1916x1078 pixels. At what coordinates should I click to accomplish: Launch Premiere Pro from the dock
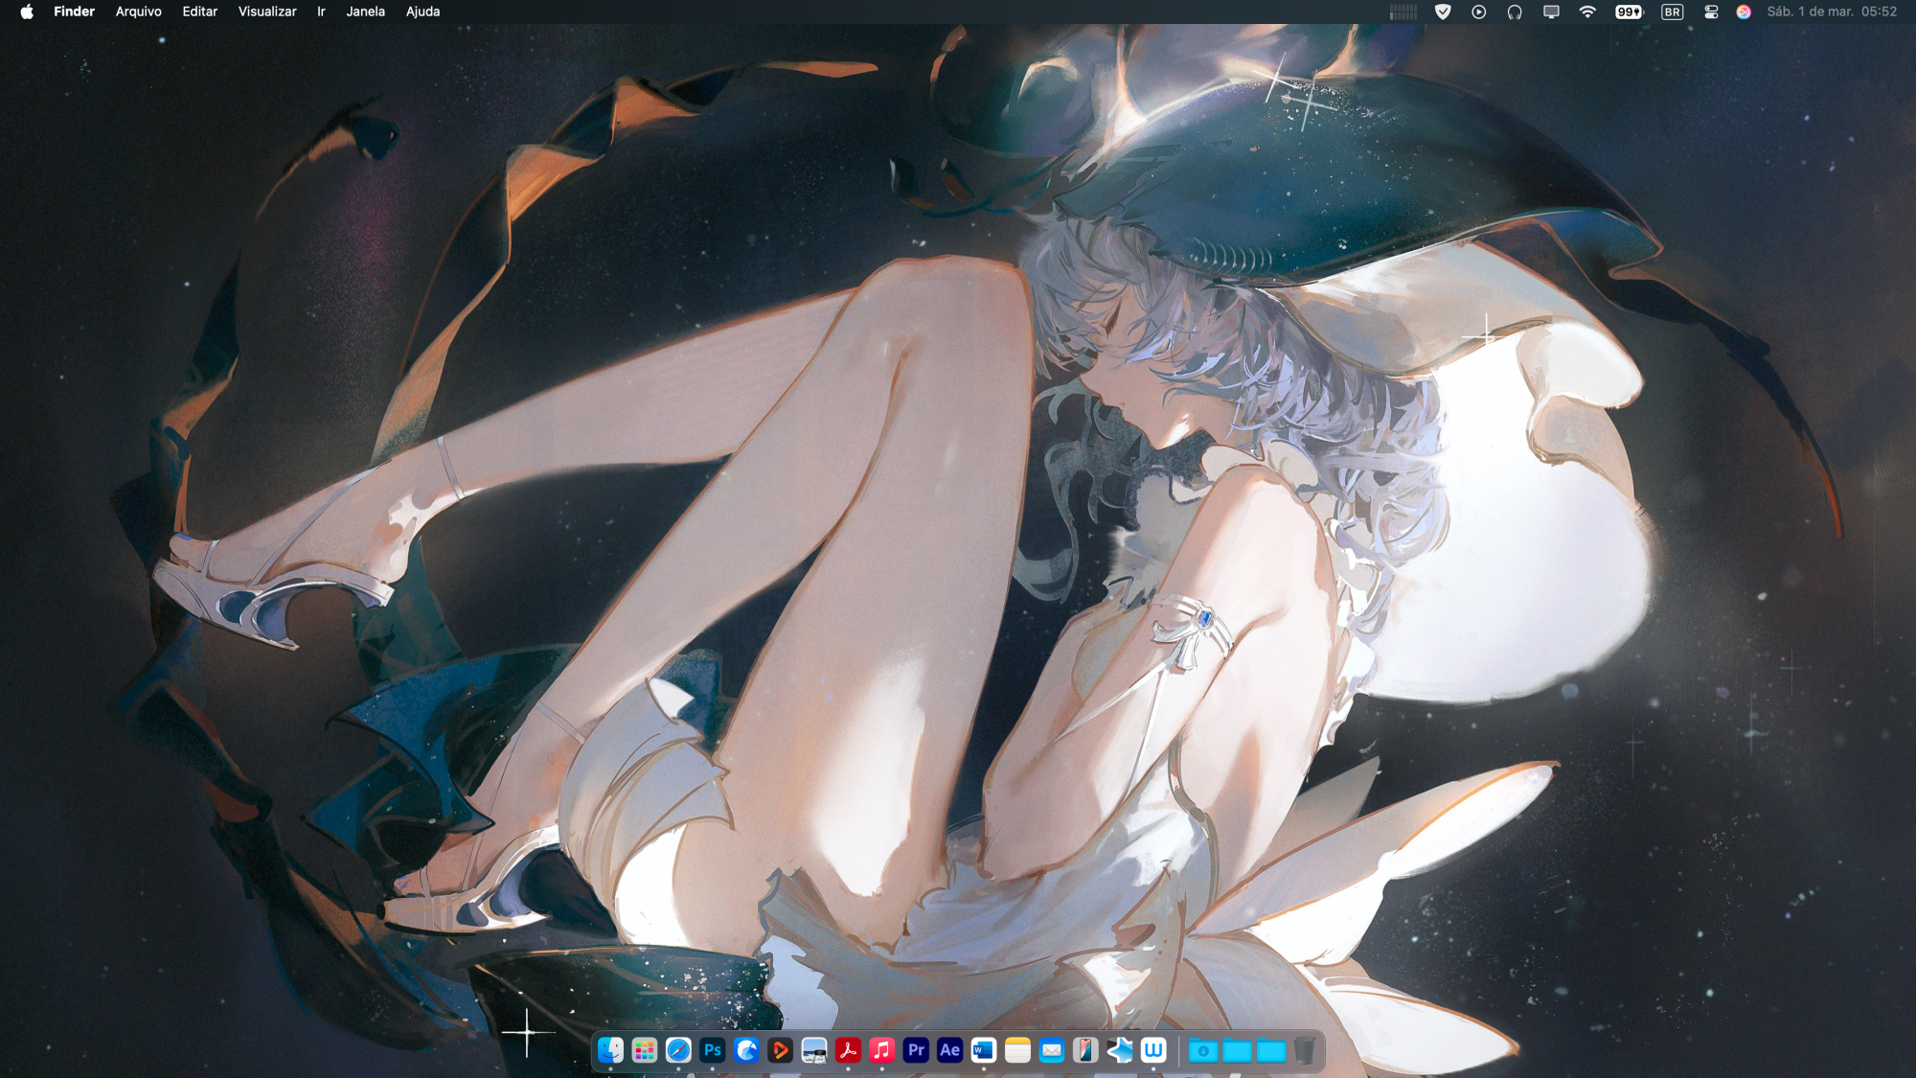(x=916, y=1050)
